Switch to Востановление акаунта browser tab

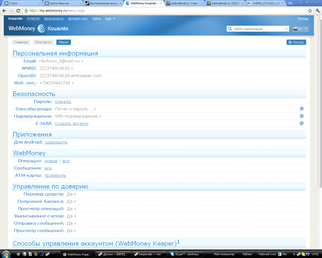coord(103,3)
